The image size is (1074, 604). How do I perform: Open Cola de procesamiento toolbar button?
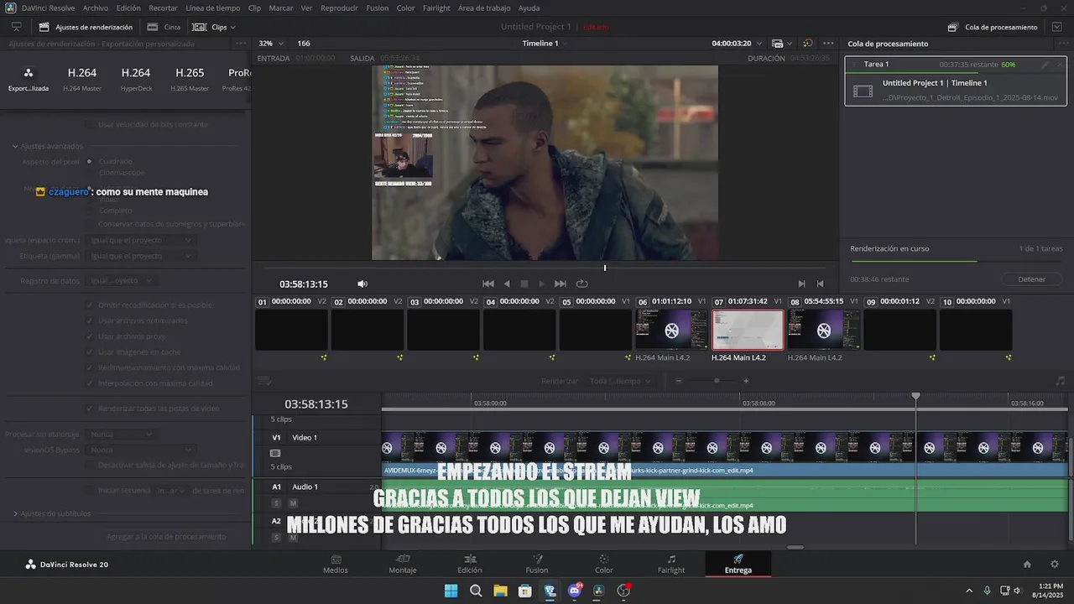pos(993,27)
